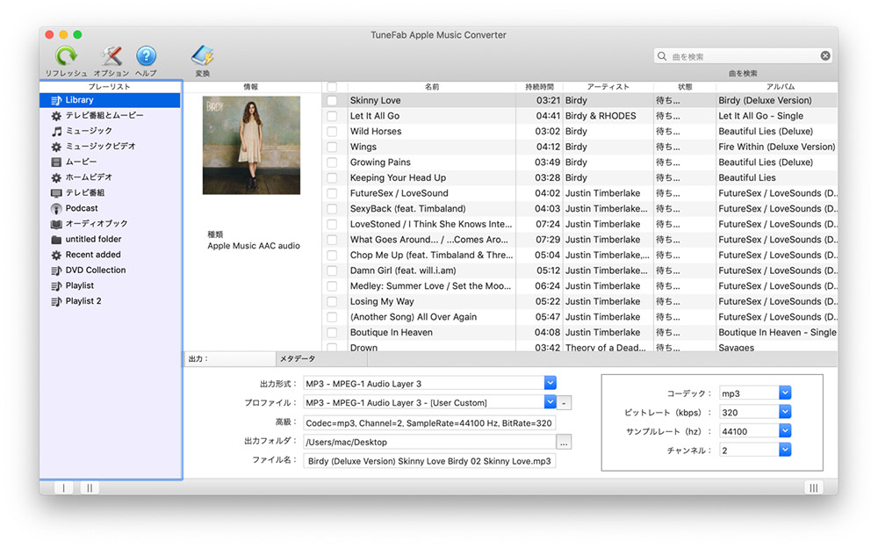Switch to the 出力 output tab
The width and height of the screenshot is (878, 548).
(229, 358)
